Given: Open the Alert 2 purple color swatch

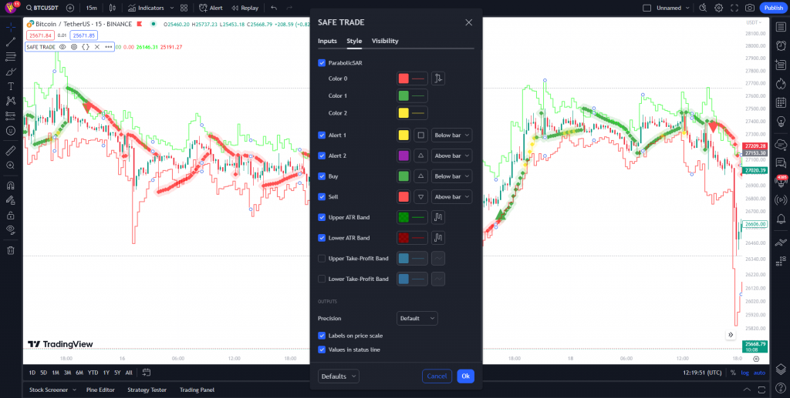Looking at the screenshot, I should (403, 156).
